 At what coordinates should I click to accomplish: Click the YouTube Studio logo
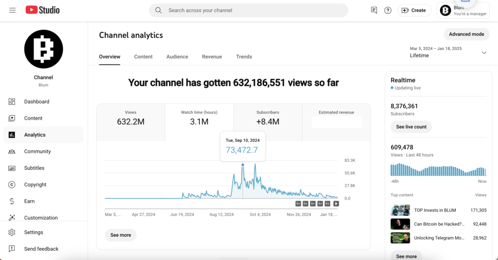42,10
